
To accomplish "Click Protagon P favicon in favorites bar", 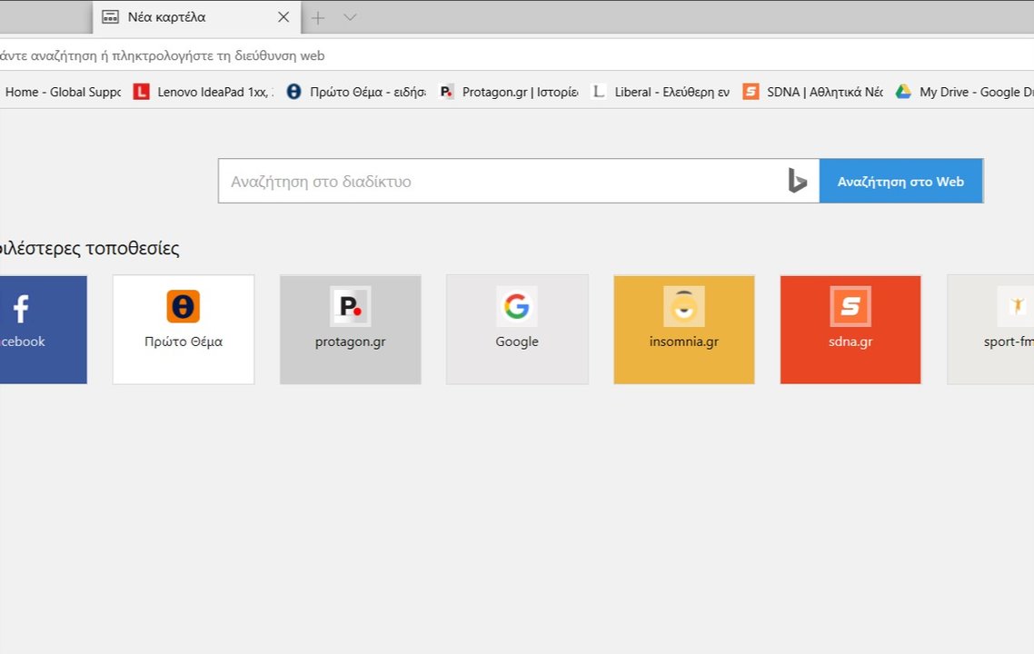I will click(446, 92).
